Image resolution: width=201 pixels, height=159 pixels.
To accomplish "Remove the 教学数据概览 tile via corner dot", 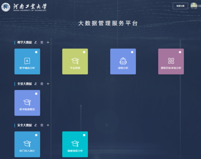I will point(36,94).
